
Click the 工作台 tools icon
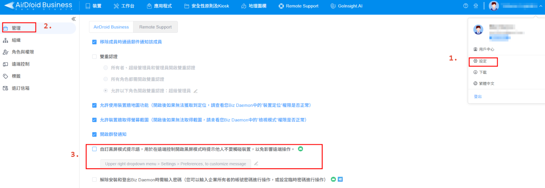point(116,6)
